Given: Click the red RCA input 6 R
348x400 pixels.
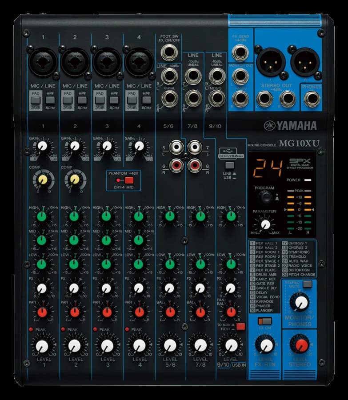Looking at the screenshot, I should pos(176,166).
